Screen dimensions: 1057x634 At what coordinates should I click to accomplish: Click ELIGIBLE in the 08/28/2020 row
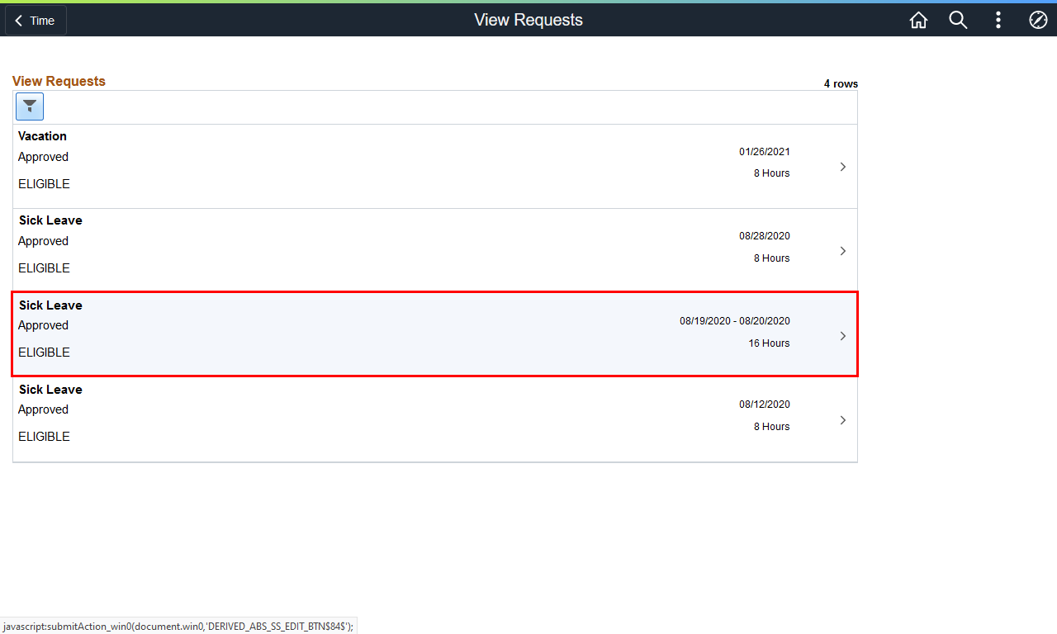tap(44, 268)
